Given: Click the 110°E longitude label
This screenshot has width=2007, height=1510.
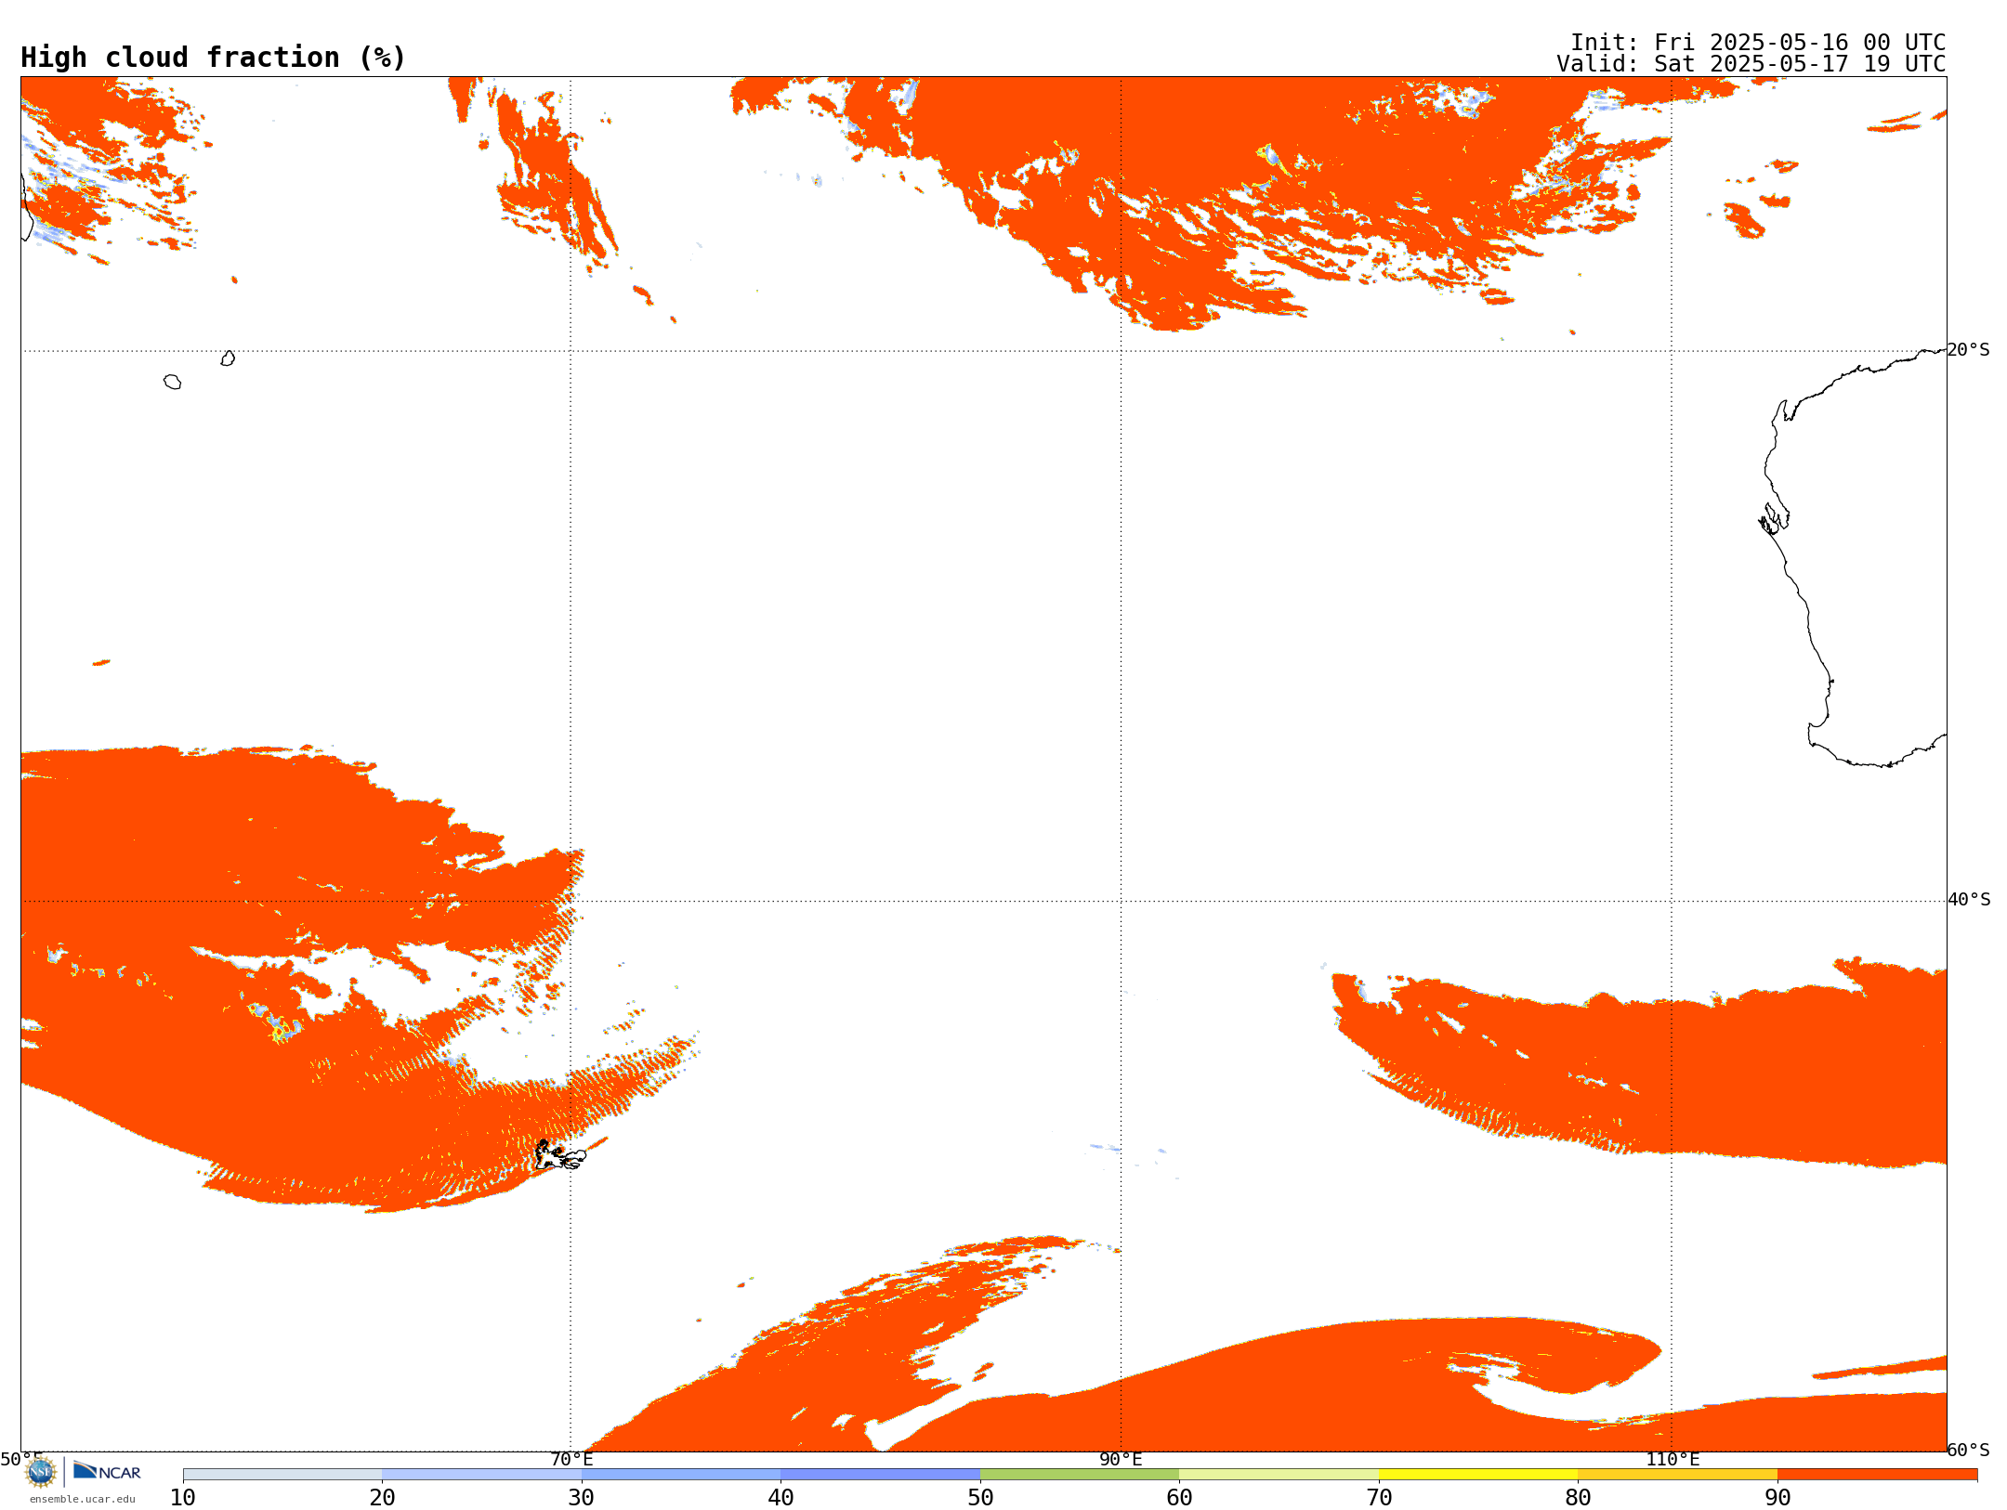Looking at the screenshot, I should pyautogui.click(x=1672, y=1459).
